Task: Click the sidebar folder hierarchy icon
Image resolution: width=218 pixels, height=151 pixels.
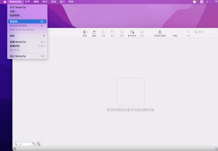Action: [34, 144]
